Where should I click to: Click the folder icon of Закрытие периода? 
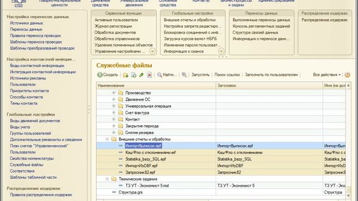121,126
